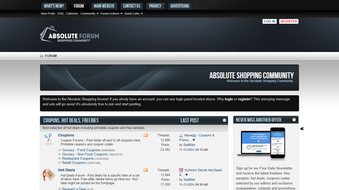Screen dimensions: 339x190
Task: Click the Sale tag icon beside Hot Deals
Action: pos(48,174)
